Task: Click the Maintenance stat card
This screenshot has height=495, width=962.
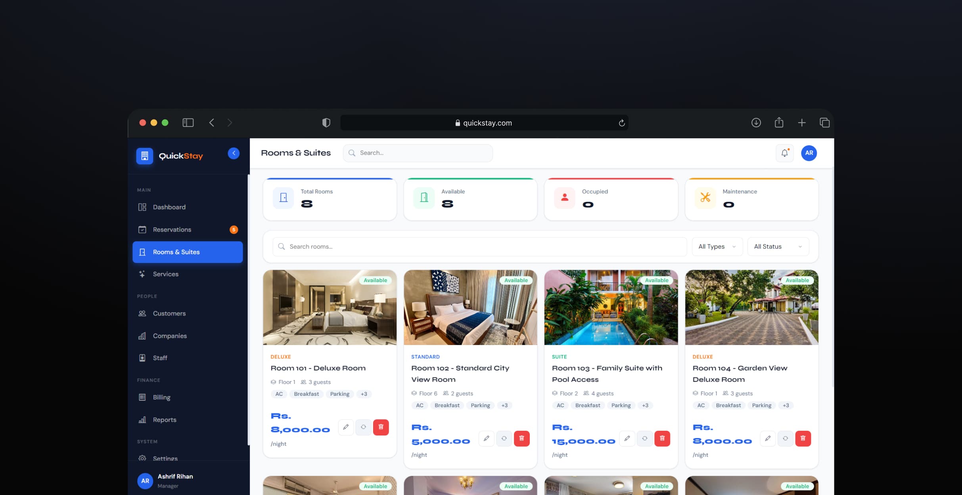Action: 751,199
